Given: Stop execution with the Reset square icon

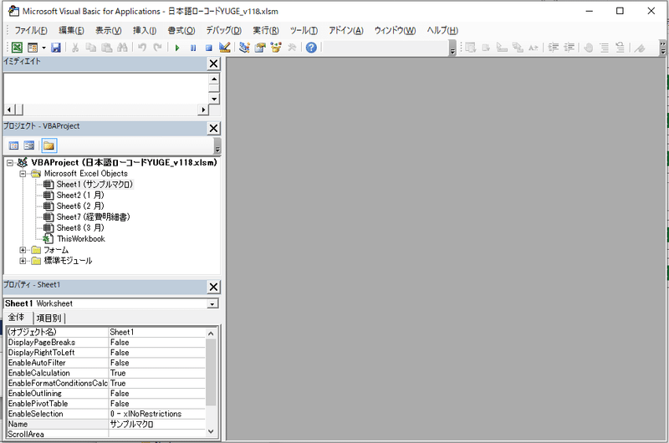Looking at the screenshot, I should tap(208, 48).
